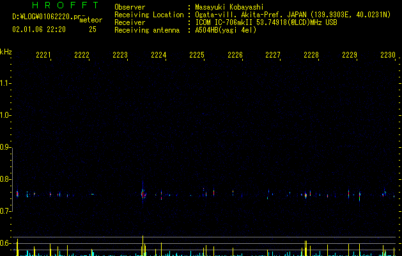Click the tallest yellow intensity spike after 2223
The image size is (402, 256).
point(143,246)
